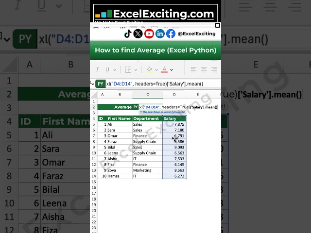This screenshot has height=233, width=311.
Task: Select the 'Marketing' department cell
Action: pos(148,170)
